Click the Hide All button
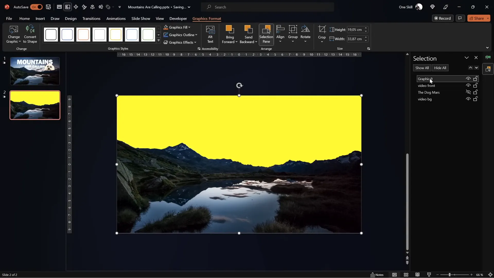 (x=440, y=68)
